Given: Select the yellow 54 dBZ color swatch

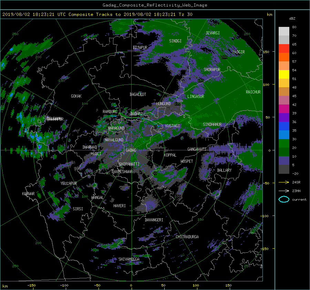Looking at the screenshot, I should click(x=284, y=74).
